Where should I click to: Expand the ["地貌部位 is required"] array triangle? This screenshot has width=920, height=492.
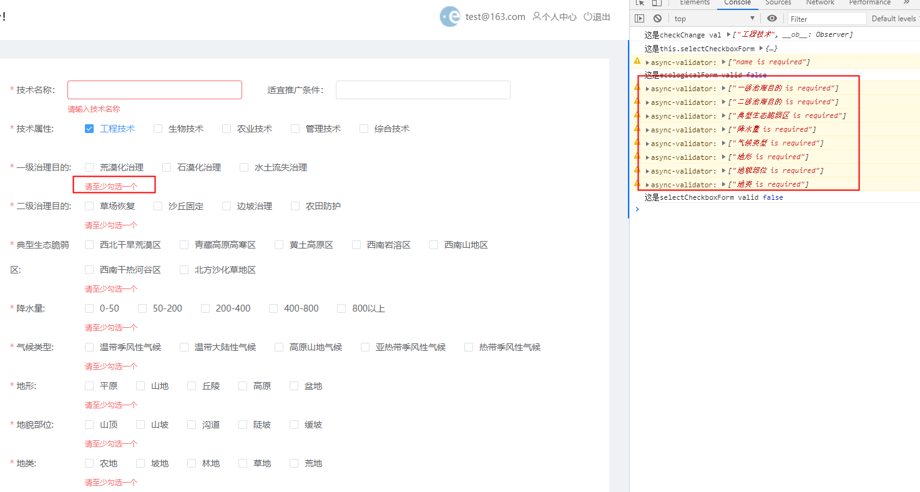723,170
